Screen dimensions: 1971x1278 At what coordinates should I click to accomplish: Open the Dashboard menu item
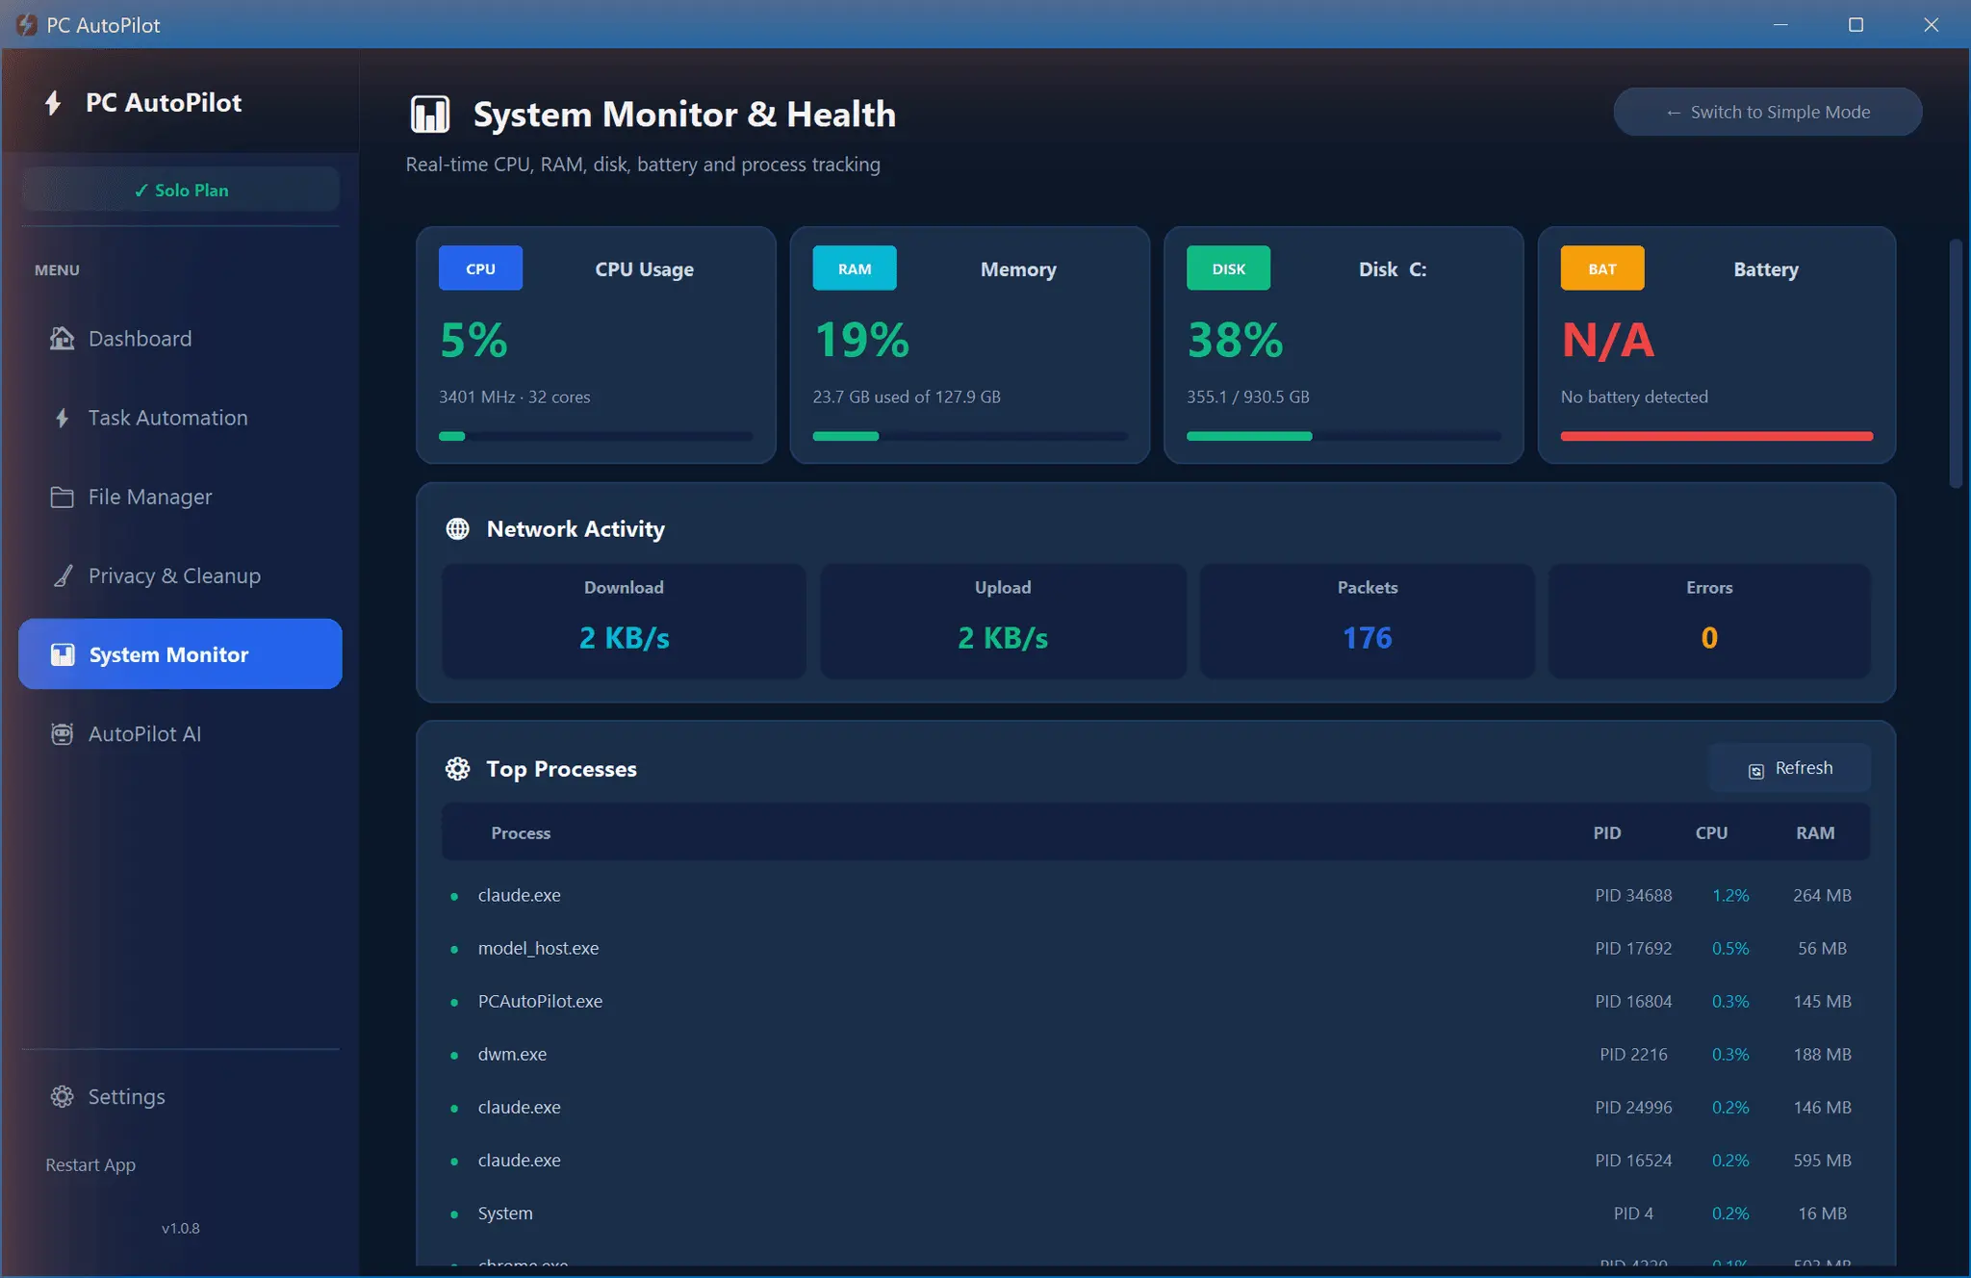180,339
